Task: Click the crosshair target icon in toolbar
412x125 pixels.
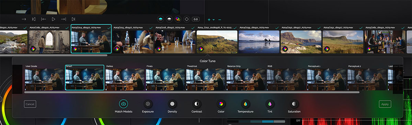Action: tap(187, 19)
